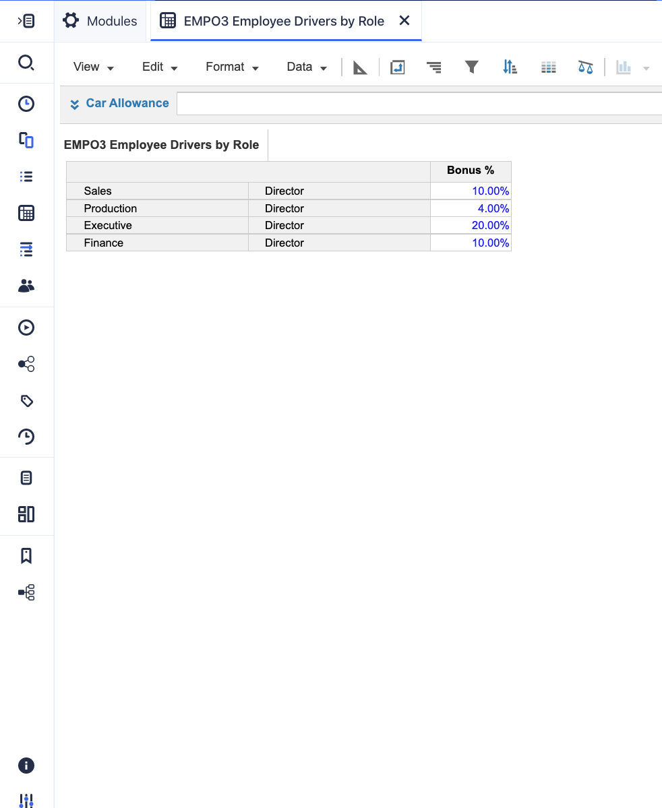Screen dimensions: 662x808
Task: Select the Bookmarks icon in the sidebar
Action: [x=26, y=556]
